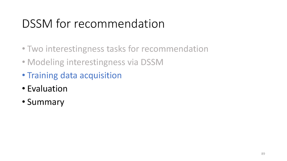Image resolution: width=287 pixels, height=161 pixels.
Task: Click the gray bullet dot before Modeling
Action: tap(23, 62)
